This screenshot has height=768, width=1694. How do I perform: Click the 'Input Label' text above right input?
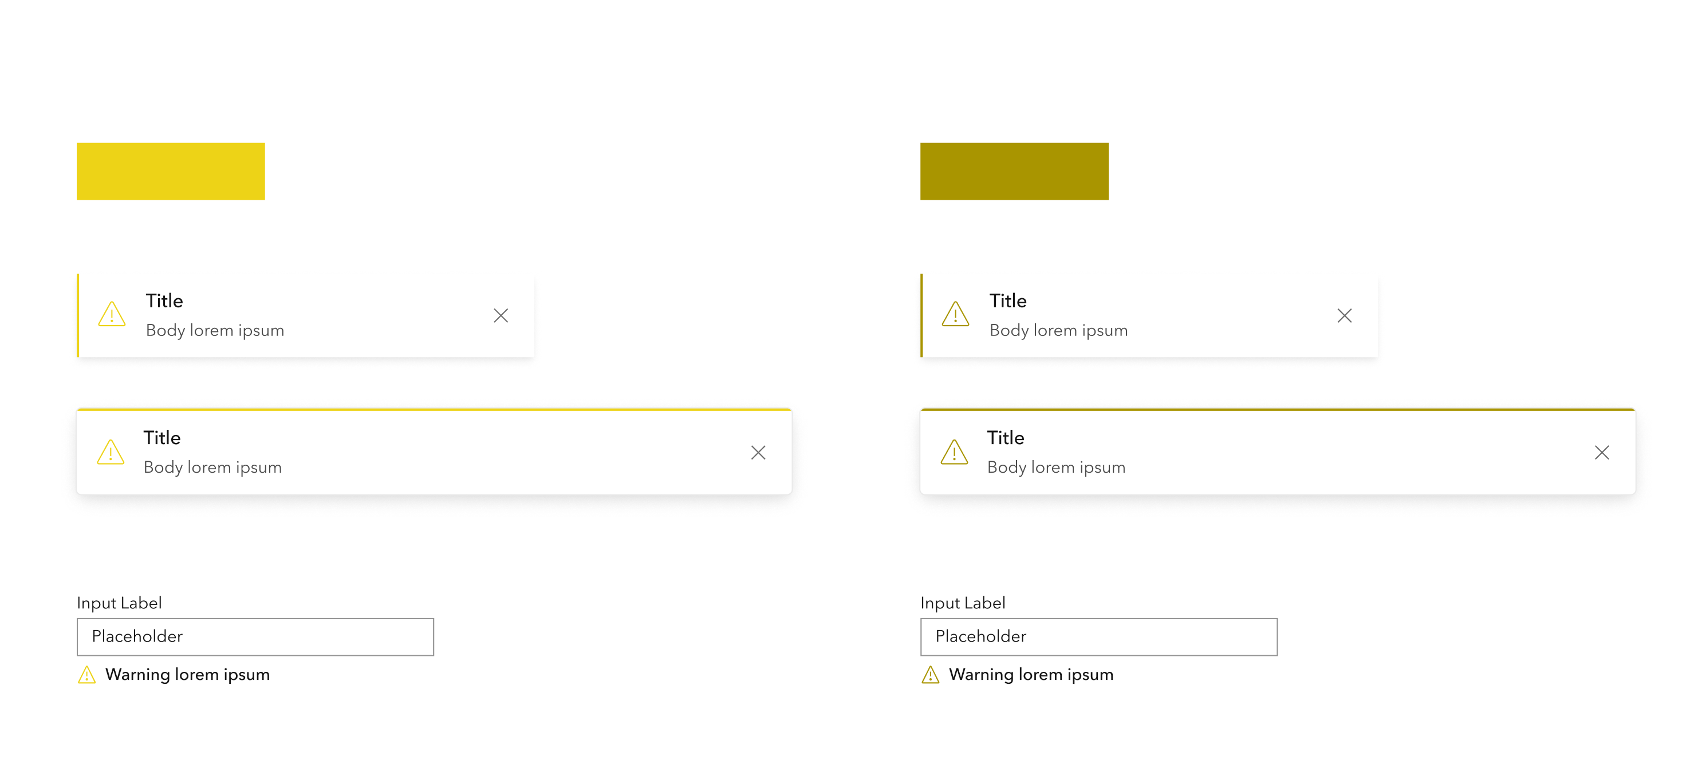[x=963, y=603]
